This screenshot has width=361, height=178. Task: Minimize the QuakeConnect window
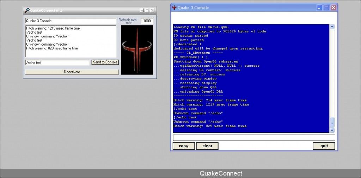142,11
